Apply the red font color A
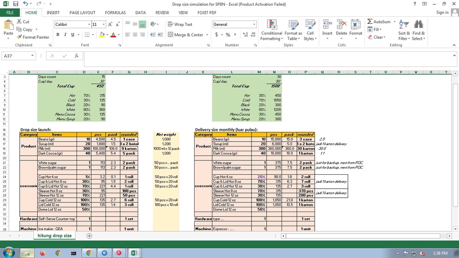The height and width of the screenshot is (258, 459). (113, 34)
